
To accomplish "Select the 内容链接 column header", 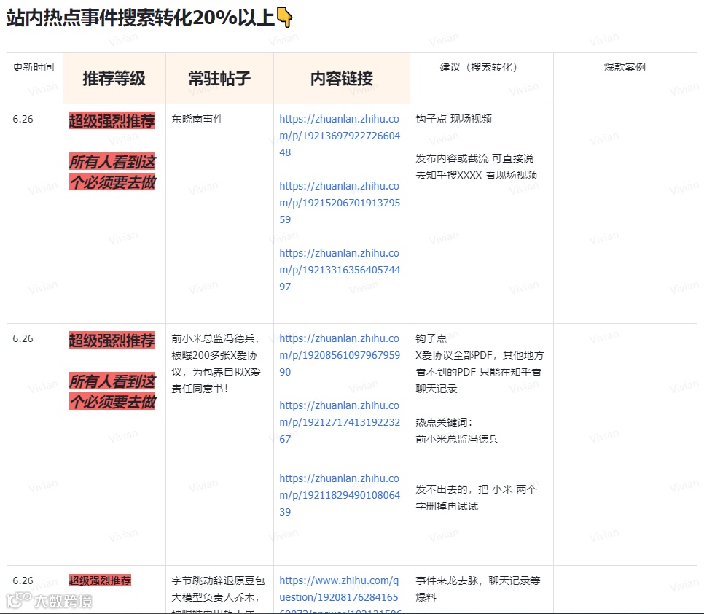I will [x=342, y=78].
